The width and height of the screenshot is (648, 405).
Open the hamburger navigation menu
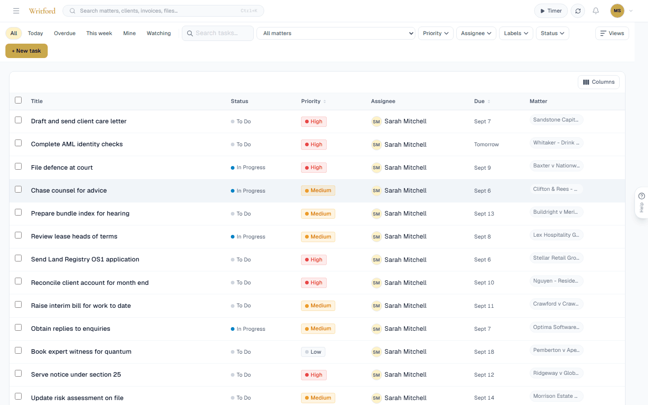[16, 11]
